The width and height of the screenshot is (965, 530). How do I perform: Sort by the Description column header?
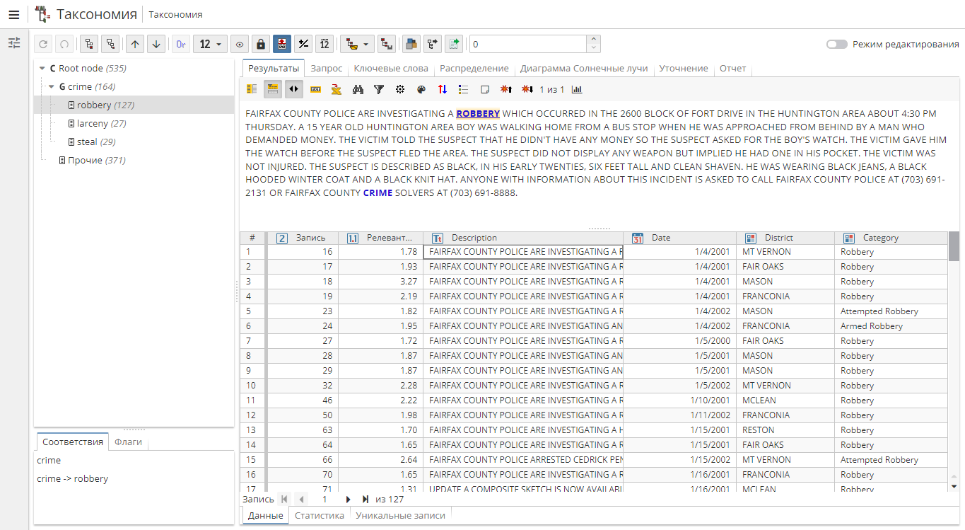pyautogui.click(x=523, y=238)
